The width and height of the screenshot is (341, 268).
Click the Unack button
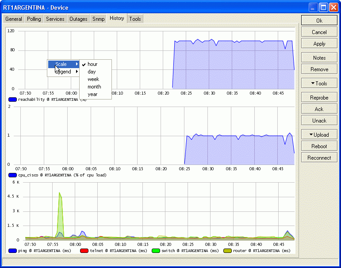pyautogui.click(x=319, y=121)
